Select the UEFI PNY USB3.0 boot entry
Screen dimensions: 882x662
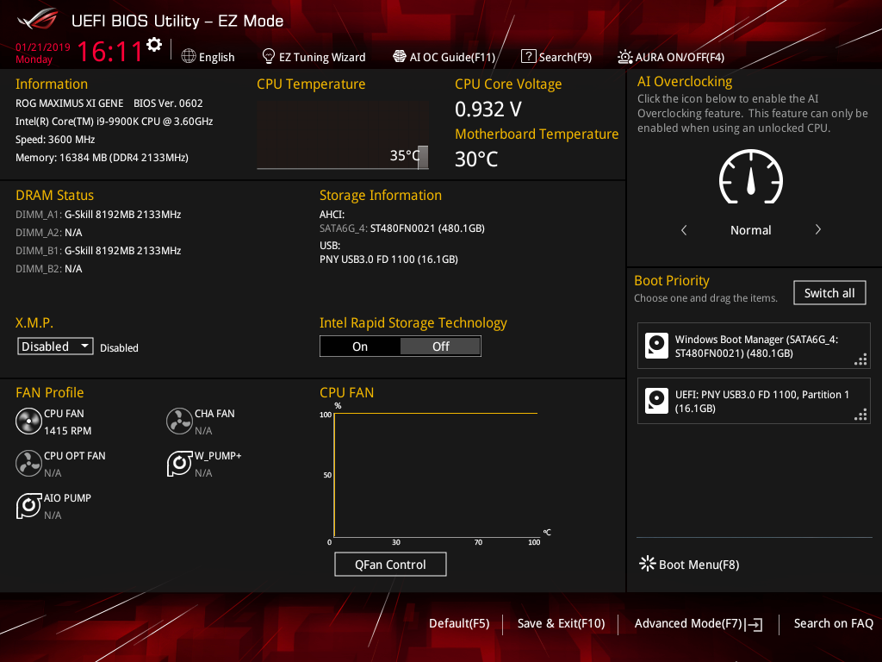pos(754,401)
